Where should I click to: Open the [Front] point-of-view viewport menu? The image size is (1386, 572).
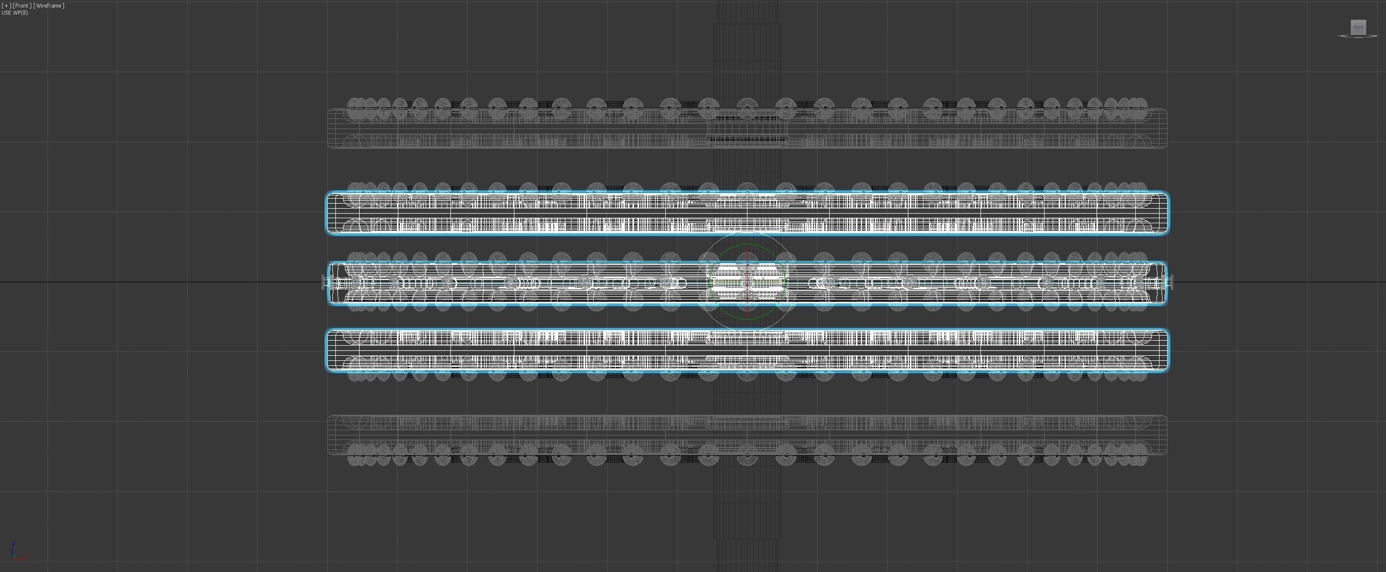(x=22, y=6)
